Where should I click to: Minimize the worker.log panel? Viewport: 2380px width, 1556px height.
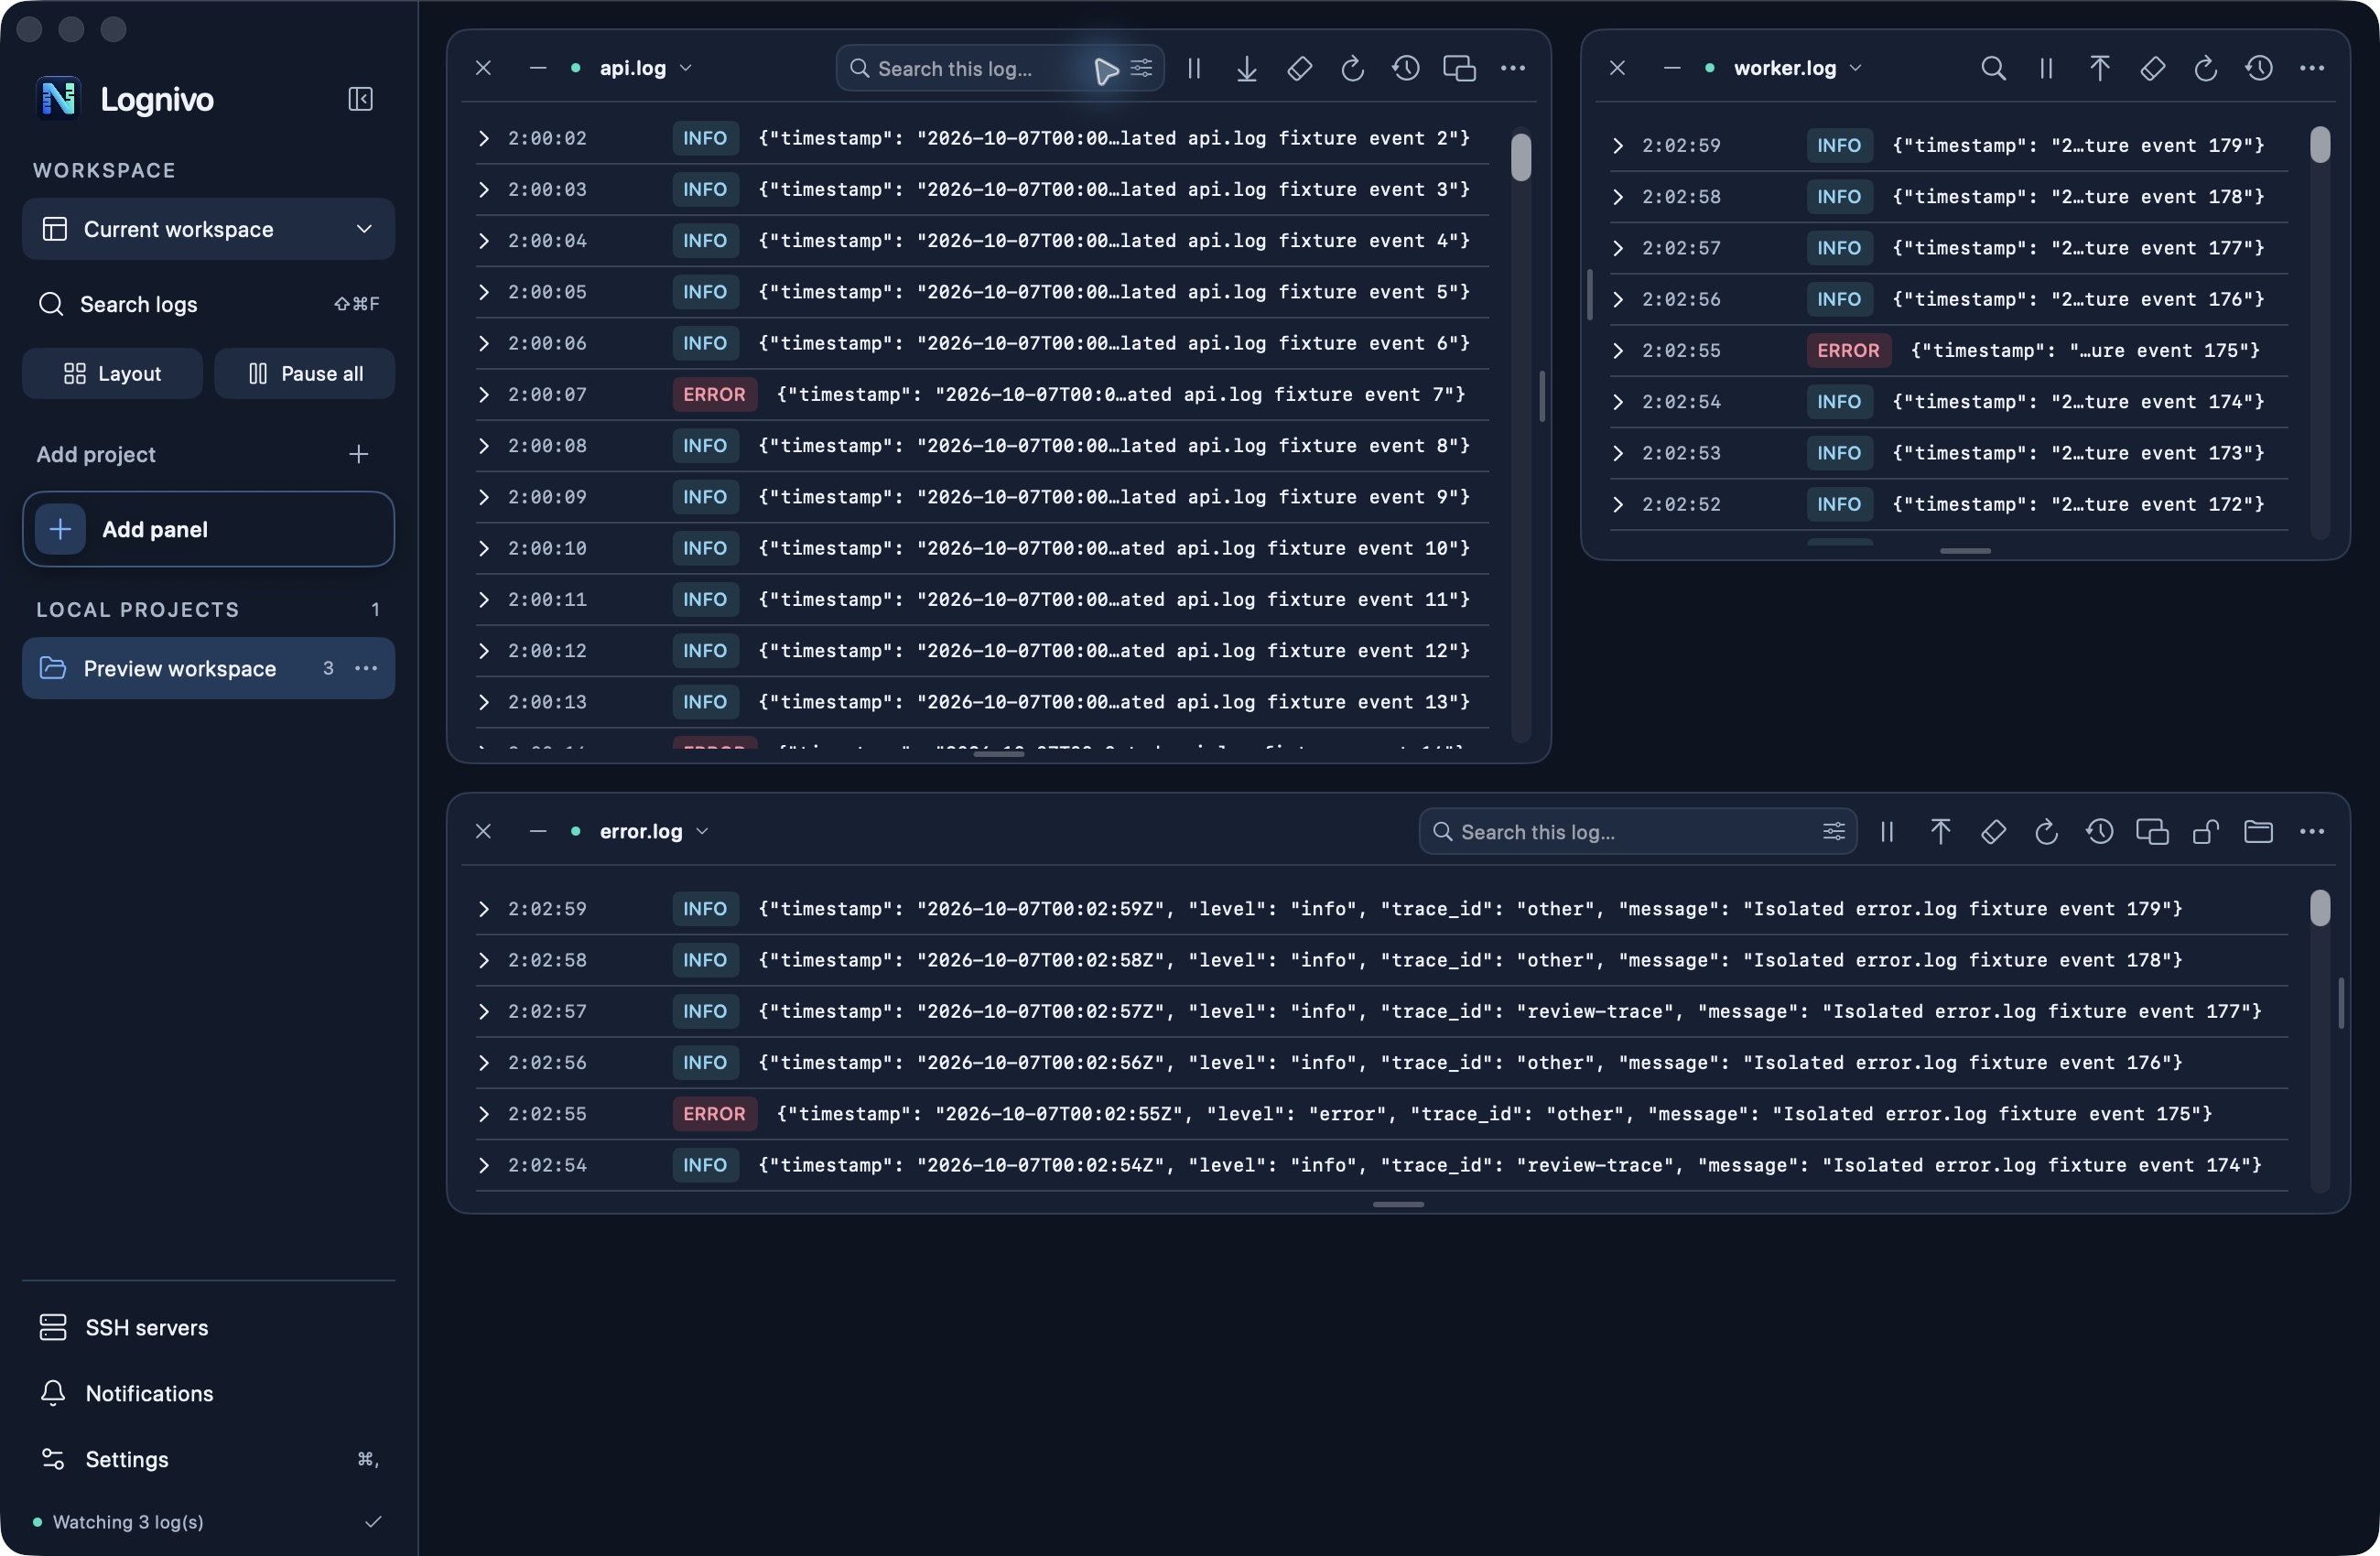(1671, 68)
